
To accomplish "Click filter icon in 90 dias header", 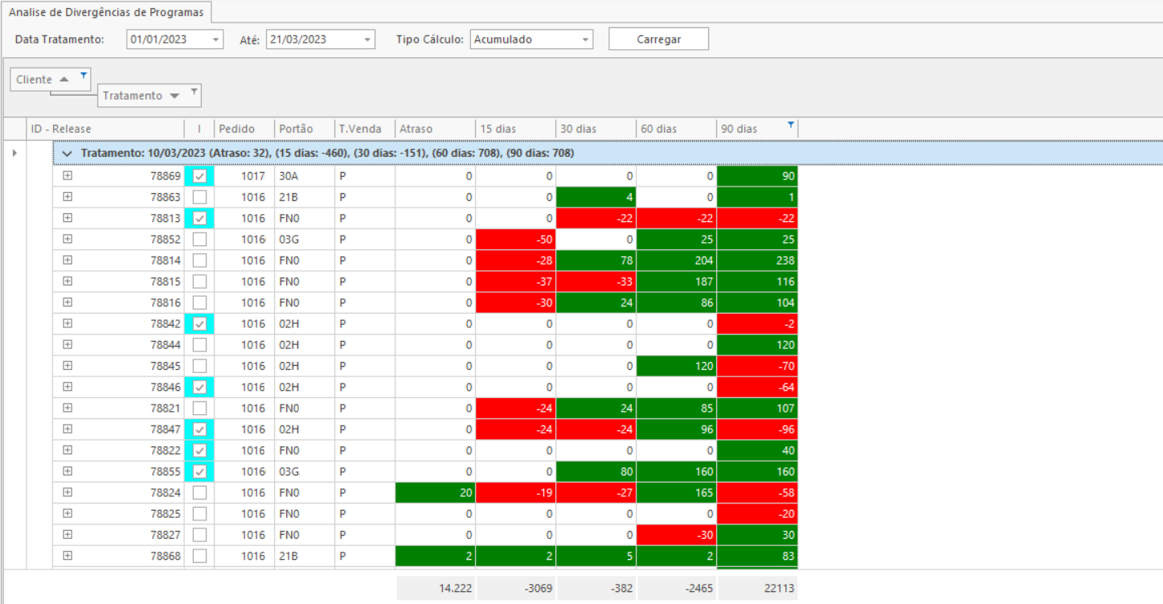I will tap(791, 125).
